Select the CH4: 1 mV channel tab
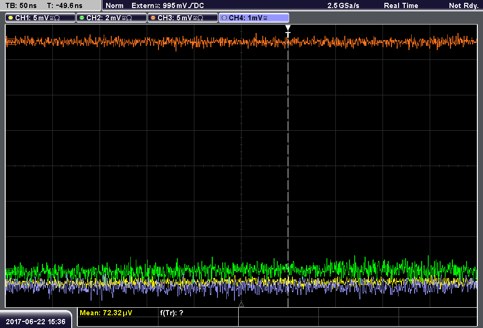 (254, 18)
